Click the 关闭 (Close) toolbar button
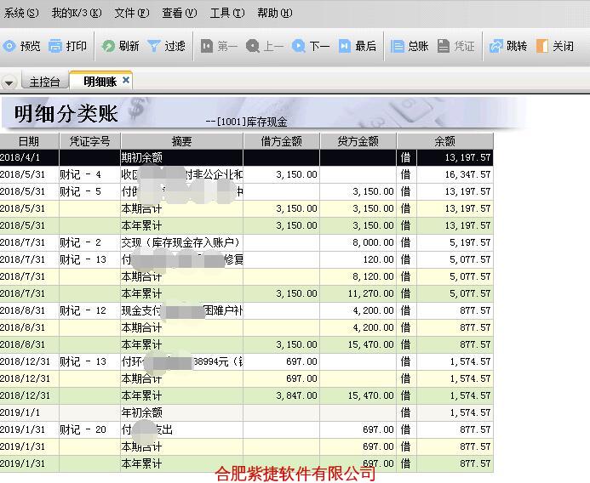590x483 pixels. [554, 46]
